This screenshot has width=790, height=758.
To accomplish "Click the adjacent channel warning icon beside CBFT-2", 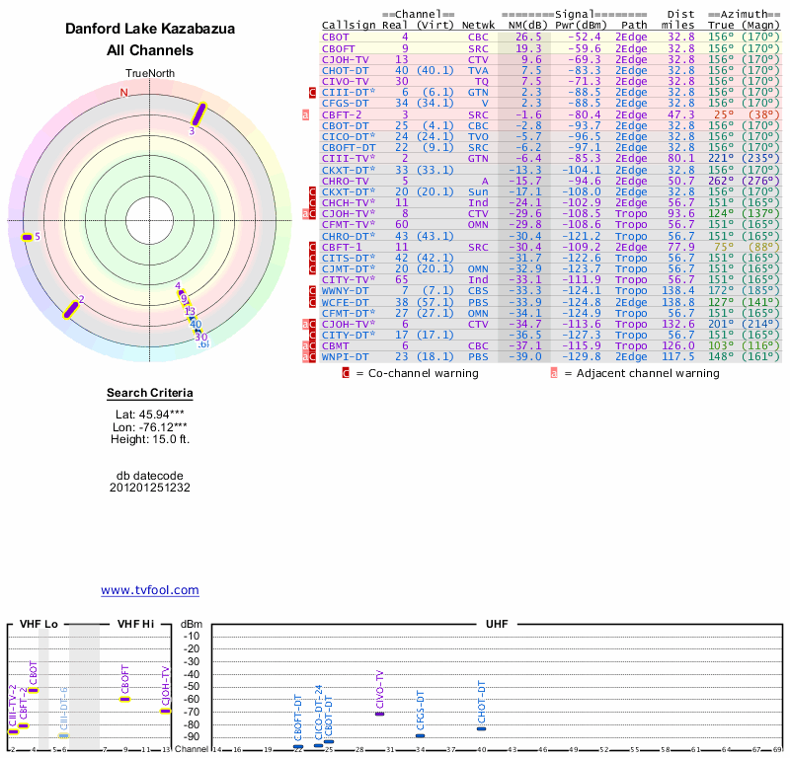I will (305, 114).
